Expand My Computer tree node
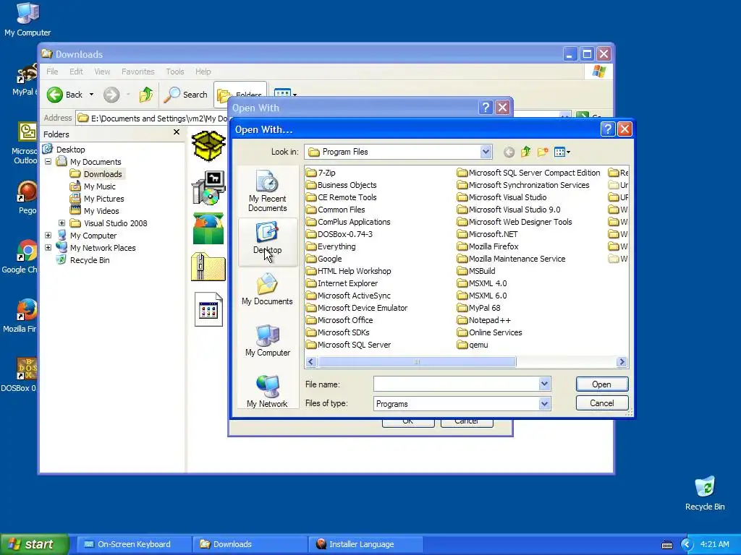This screenshot has height=555, width=741. point(48,235)
